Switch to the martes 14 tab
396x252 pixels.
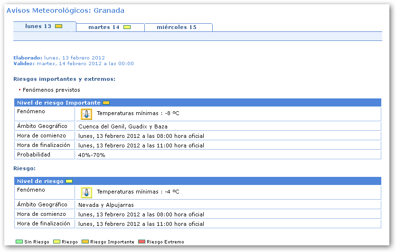[104, 27]
